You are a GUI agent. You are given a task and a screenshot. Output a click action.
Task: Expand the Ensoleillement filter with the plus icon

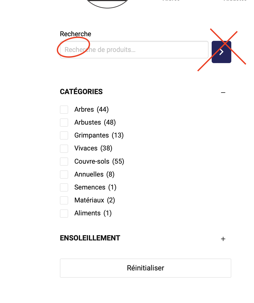(223, 239)
